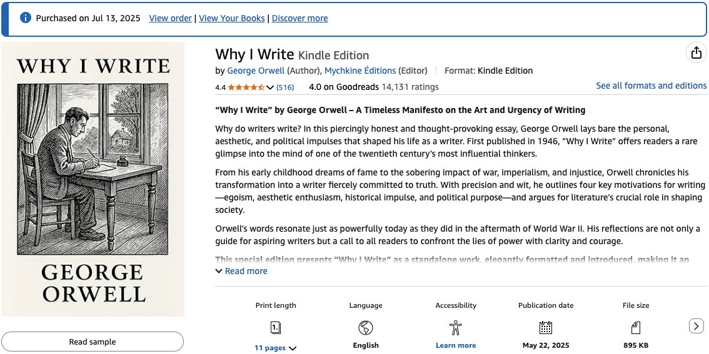Image resolution: width=709 pixels, height=354 pixels.
Task: Click the blue info icon in the purchase banner
Action: (26, 18)
